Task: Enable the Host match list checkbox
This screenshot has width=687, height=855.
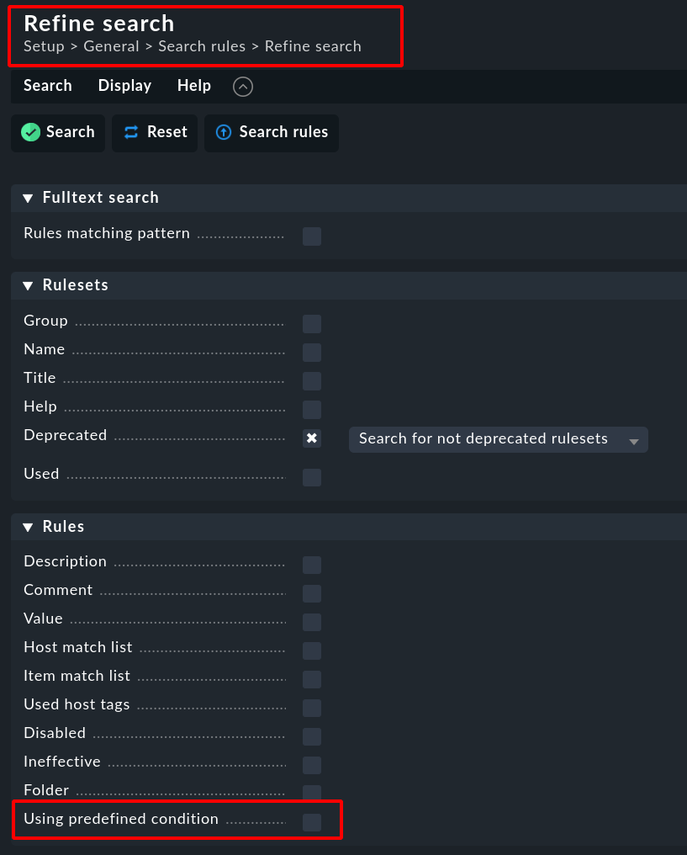Action: pyautogui.click(x=312, y=651)
